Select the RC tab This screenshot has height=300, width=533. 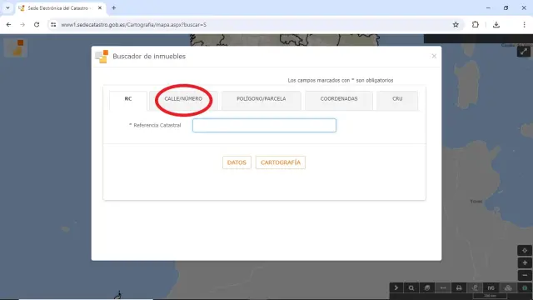pos(128,100)
